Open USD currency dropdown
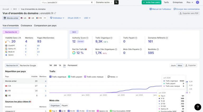Image resolution: width=203 pixels, height=112 pixels. 87,18
